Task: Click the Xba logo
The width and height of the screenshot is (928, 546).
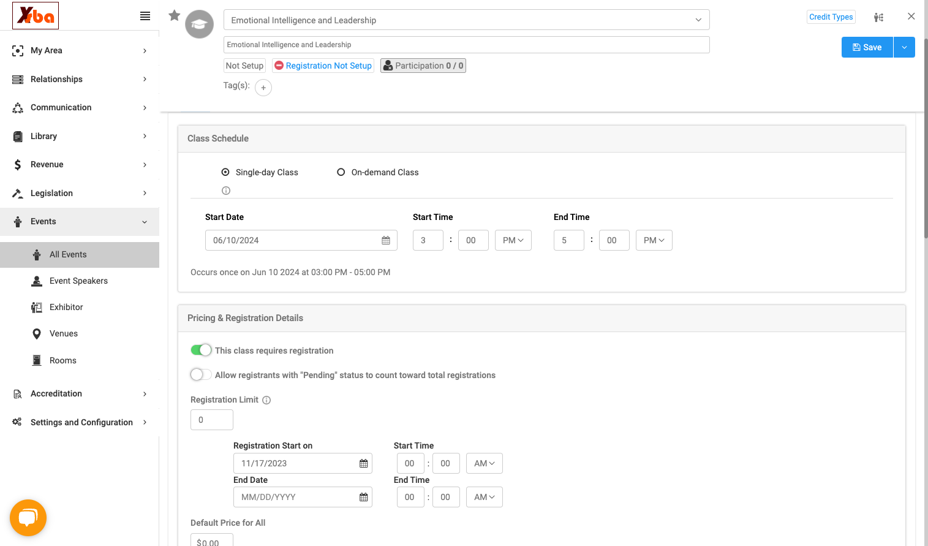Action: click(x=36, y=15)
